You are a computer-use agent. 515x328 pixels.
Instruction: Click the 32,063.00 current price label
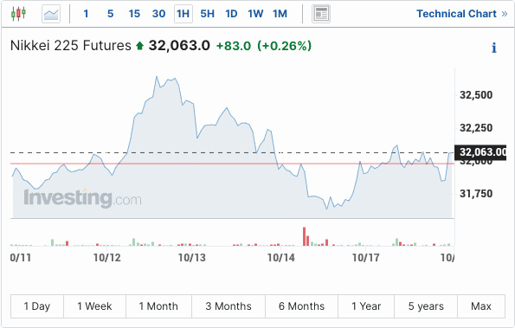[x=480, y=152]
